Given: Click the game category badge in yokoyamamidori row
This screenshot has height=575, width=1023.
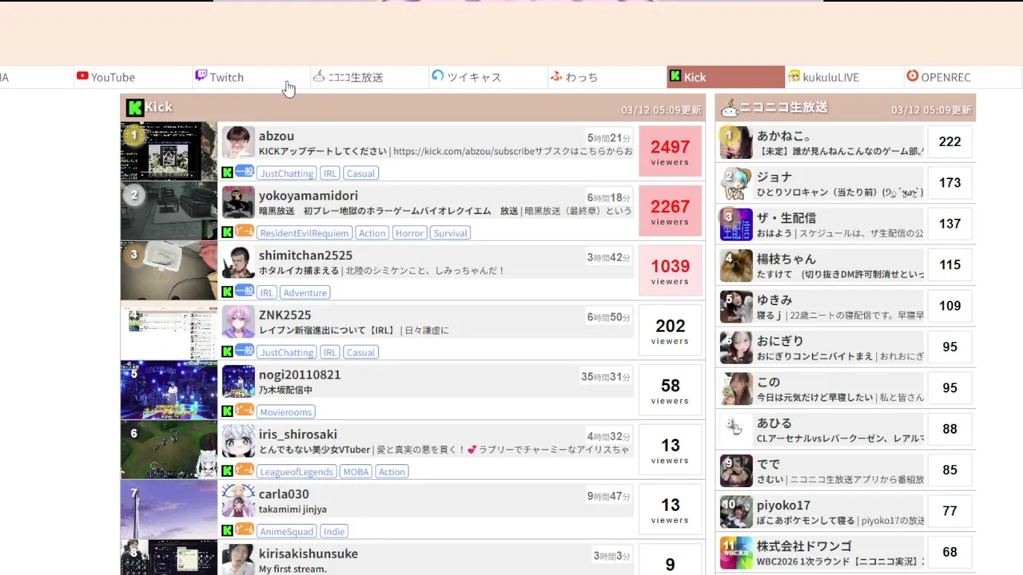Looking at the screenshot, I should 245,232.
